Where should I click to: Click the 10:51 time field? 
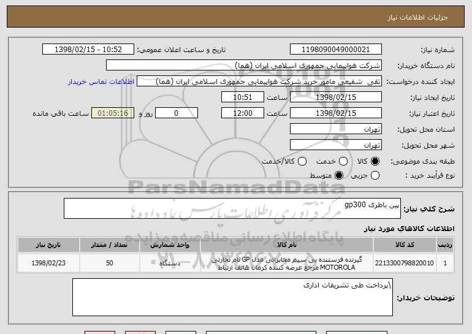pos(243,97)
